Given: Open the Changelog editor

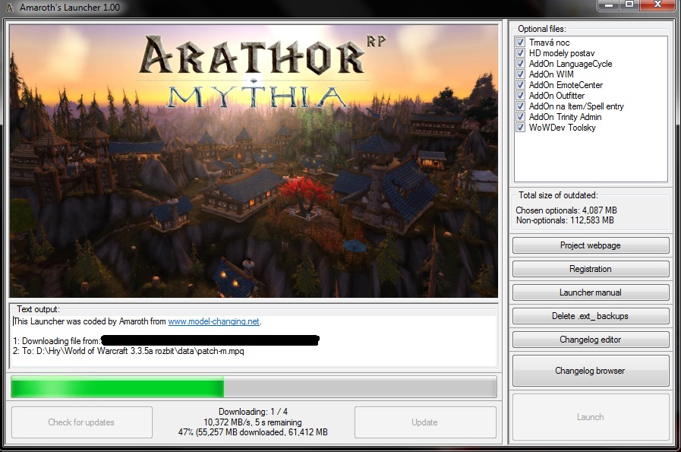Looking at the screenshot, I should [x=590, y=340].
